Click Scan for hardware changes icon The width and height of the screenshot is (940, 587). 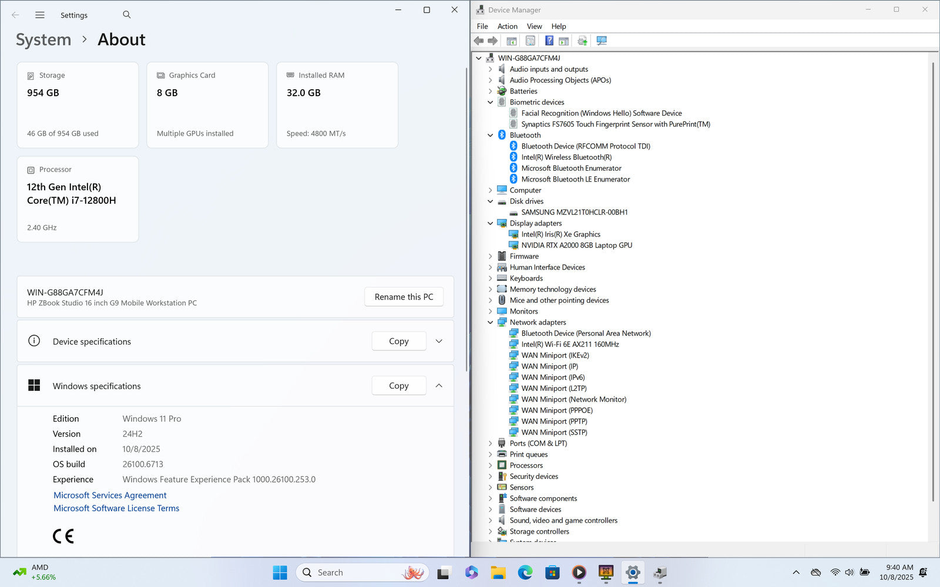[601, 41]
